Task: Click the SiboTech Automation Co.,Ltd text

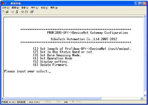Action: coord(84,39)
